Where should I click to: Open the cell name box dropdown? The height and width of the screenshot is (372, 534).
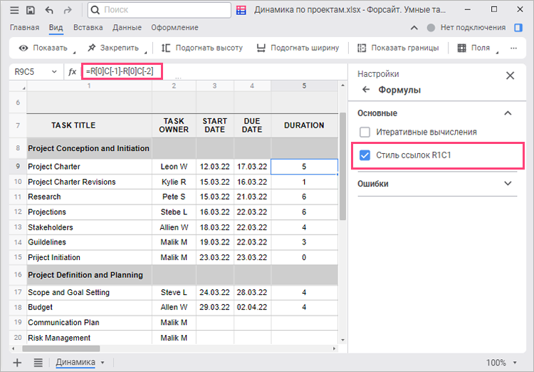coord(54,72)
